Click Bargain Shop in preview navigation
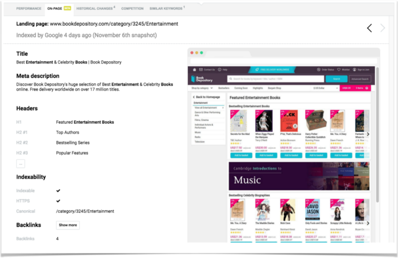Viewport: 398px width, 258px height. point(275,88)
